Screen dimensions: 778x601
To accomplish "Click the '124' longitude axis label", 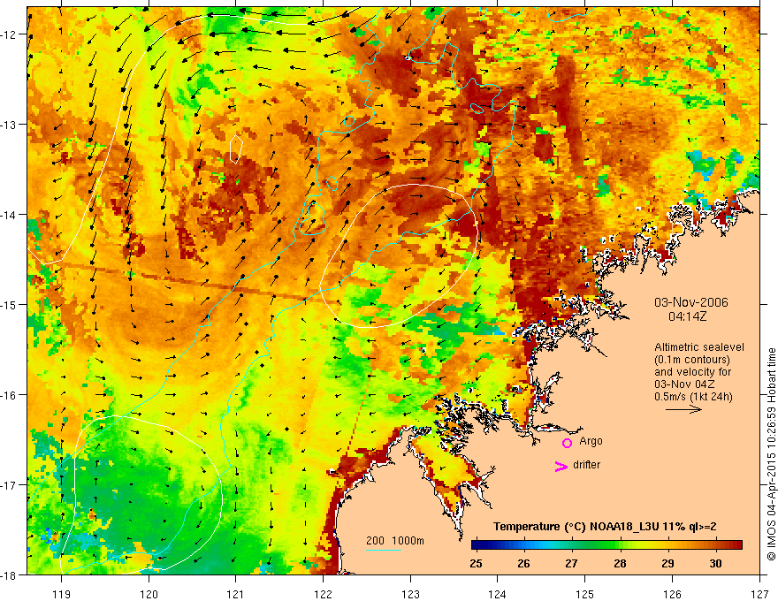I will [498, 594].
